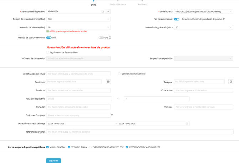Click the Producto input field
The width and height of the screenshot is (239, 163).
[78, 91]
